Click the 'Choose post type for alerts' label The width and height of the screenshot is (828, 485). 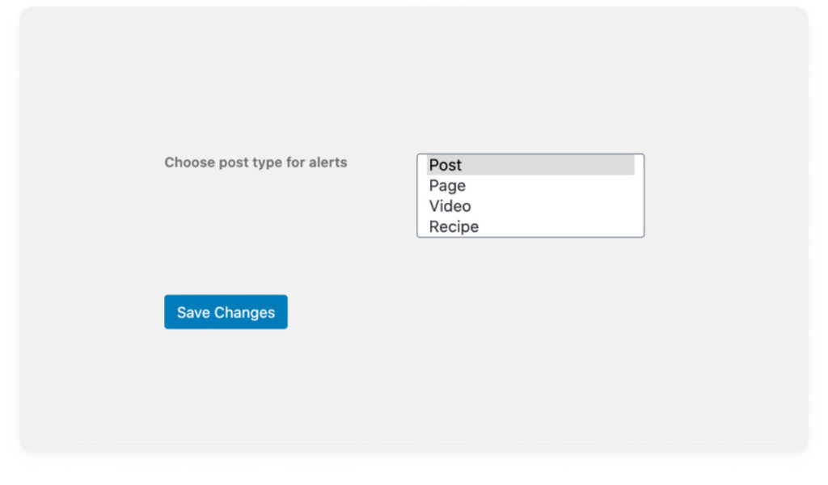click(256, 162)
